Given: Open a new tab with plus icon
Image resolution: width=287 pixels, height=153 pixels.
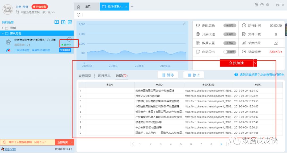Looking at the screenshot, I should [x=132, y=7].
